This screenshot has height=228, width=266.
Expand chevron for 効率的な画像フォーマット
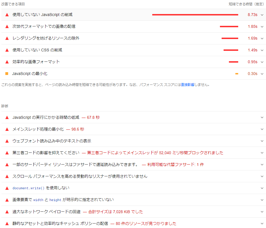(x=262, y=62)
